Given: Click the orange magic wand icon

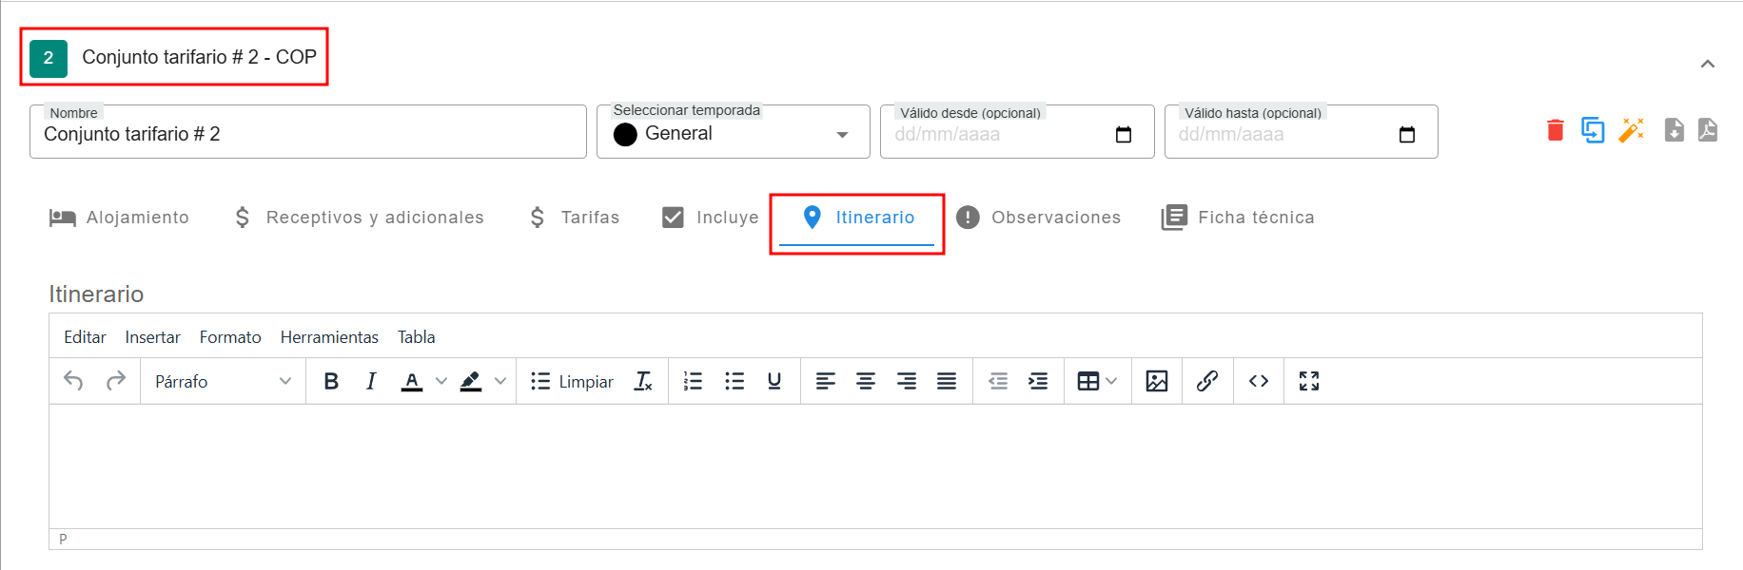Looking at the screenshot, I should pyautogui.click(x=1631, y=130).
